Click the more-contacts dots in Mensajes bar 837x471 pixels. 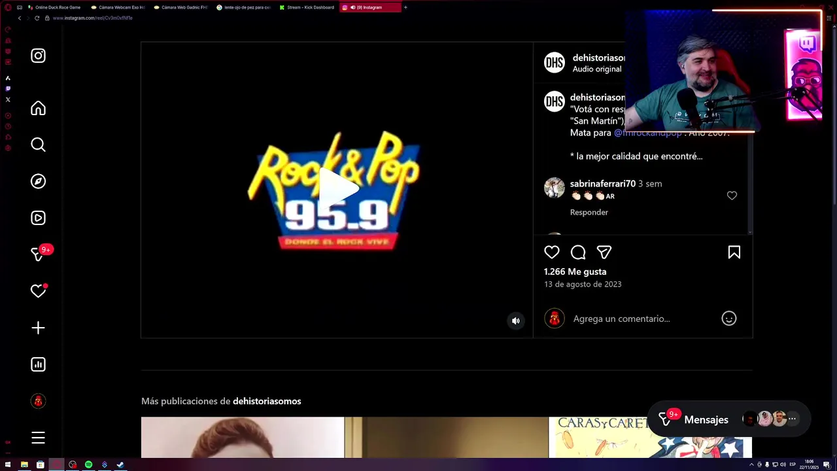[792, 419]
